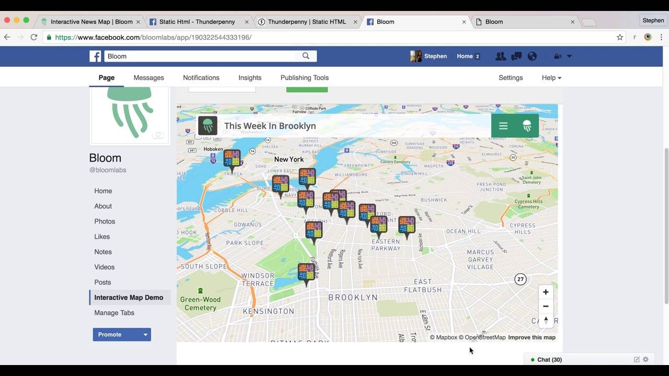
Task: Open the Posts sidebar link
Action: click(x=102, y=282)
